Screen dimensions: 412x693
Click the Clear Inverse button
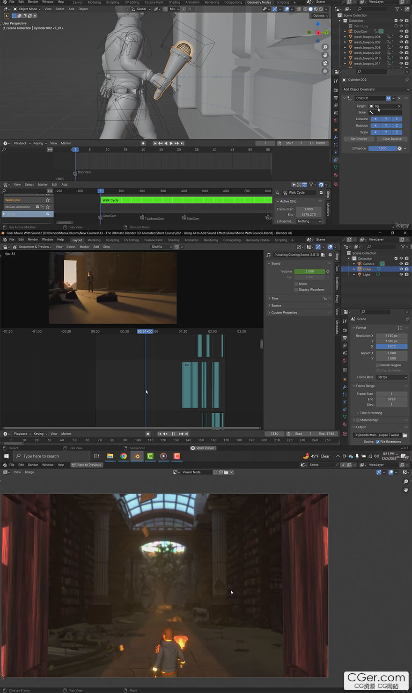392,139
